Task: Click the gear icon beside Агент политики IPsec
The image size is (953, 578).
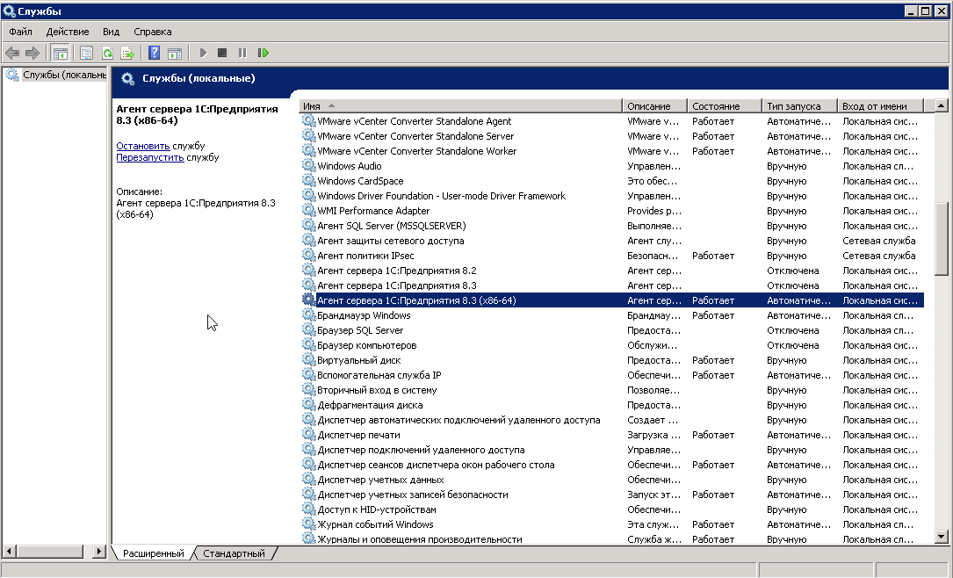Action: (309, 256)
